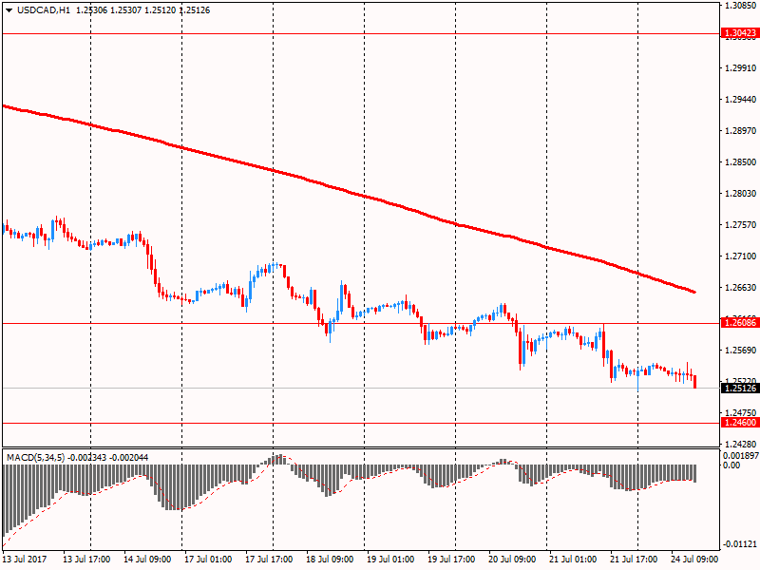This screenshot has width=760, height=570.
Task: Click the 1.27100 price scale value
Action: 740,256
